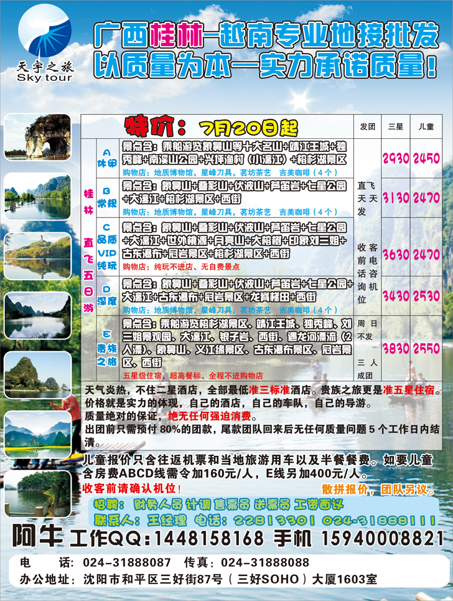This screenshot has width=453, height=601.
Task: Open the hilltop pagoda reflection photo thumbnail
Action: (x=37, y=255)
